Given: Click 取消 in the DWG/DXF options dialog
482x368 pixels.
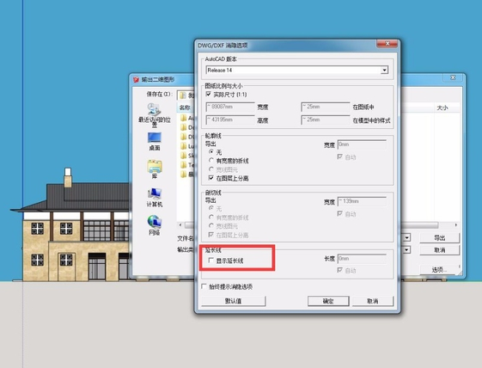Looking at the screenshot, I should click(373, 301).
